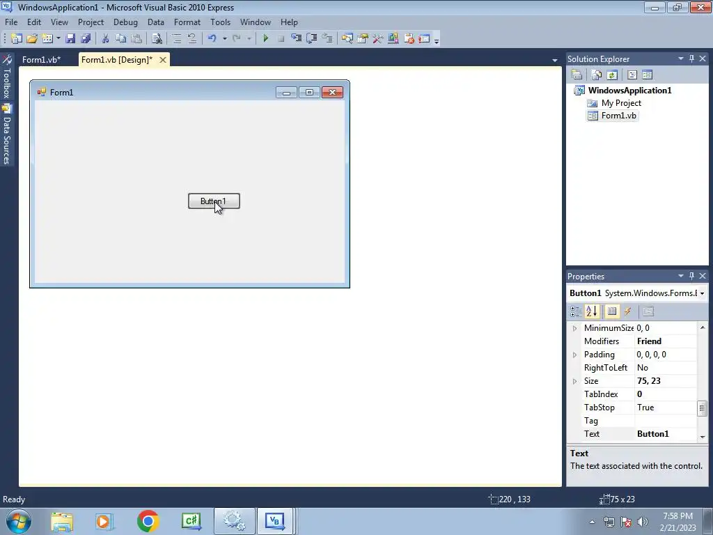Select the WindowsApplication1 project node
Viewport: 713px width, 535px height.
[x=629, y=90]
